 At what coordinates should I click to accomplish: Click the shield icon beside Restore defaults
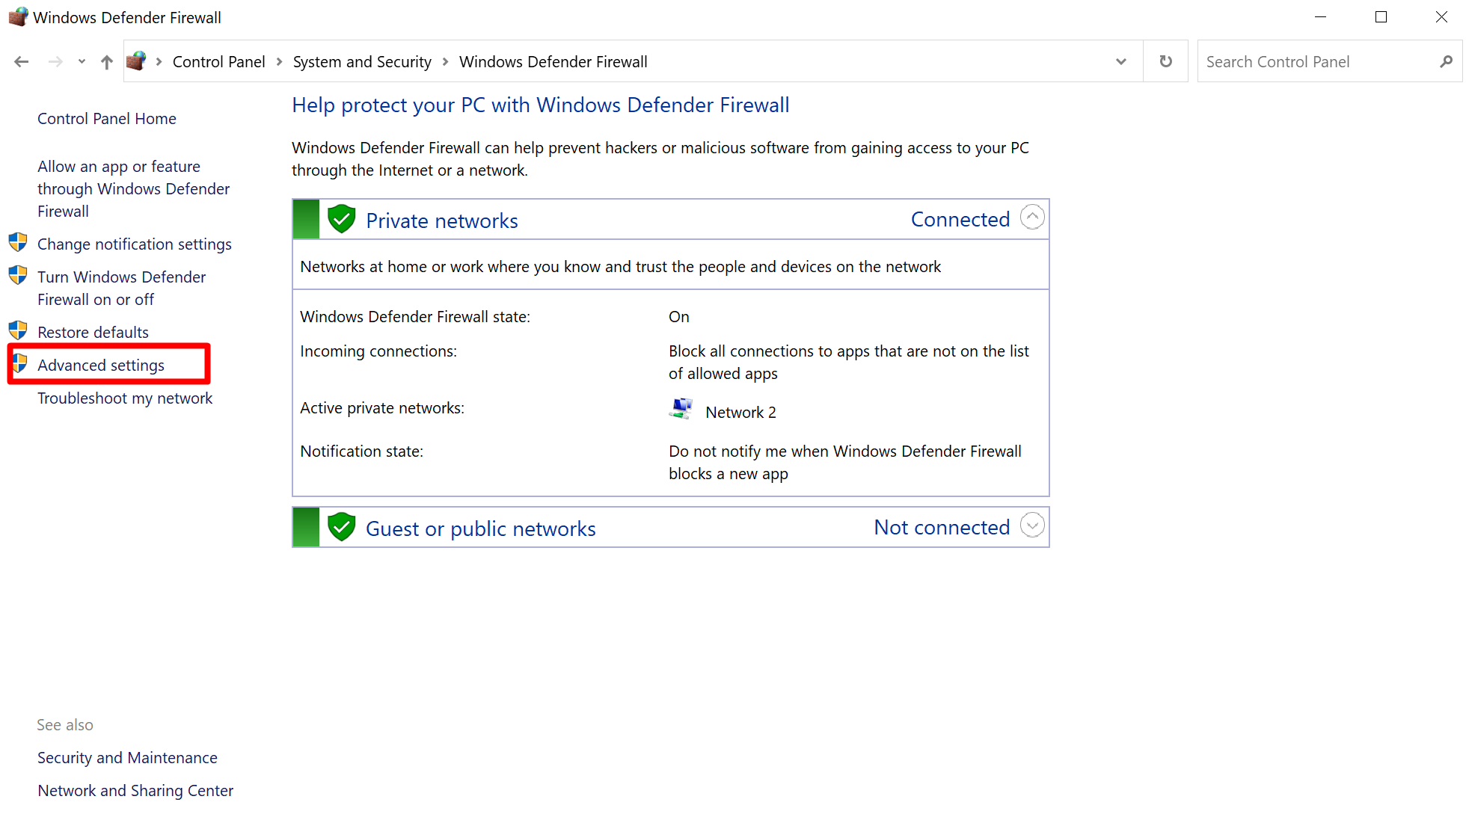18,331
